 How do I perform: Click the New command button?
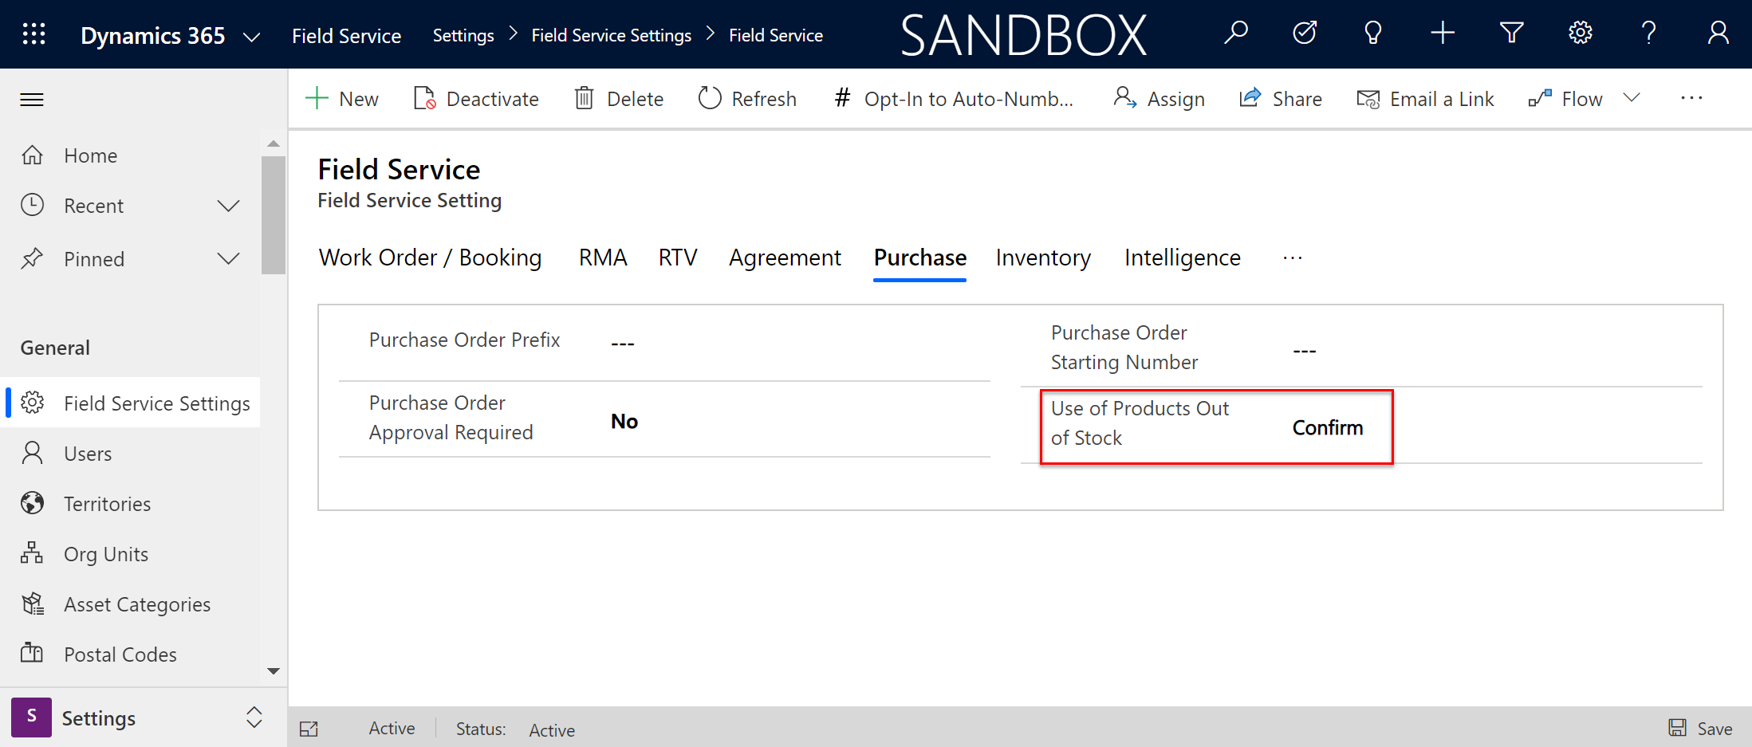(x=342, y=99)
